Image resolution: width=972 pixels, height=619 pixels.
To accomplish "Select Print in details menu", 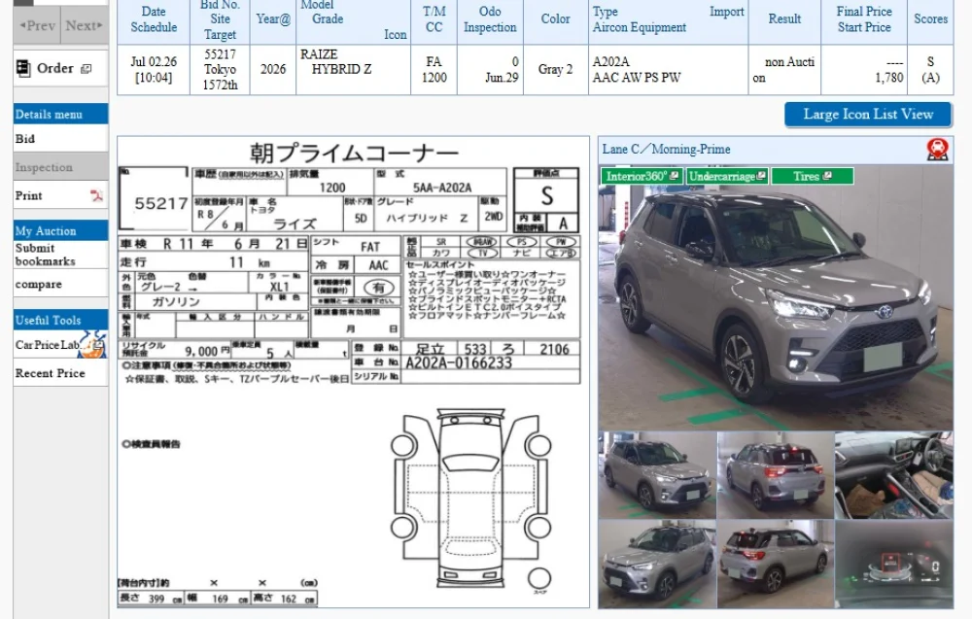I will (60, 195).
